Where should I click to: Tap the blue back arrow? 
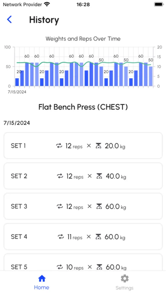point(9,19)
